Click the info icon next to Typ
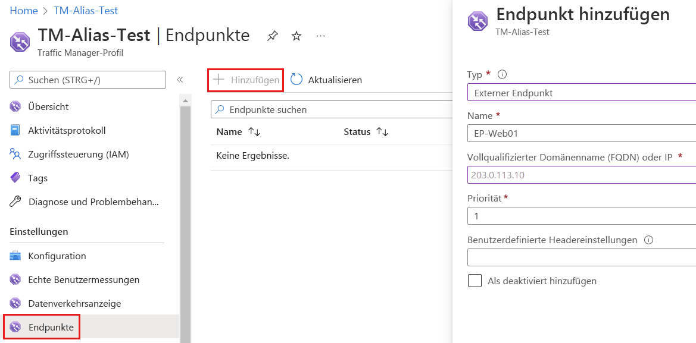This screenshot has height=343, width=696. pos(501,74)
